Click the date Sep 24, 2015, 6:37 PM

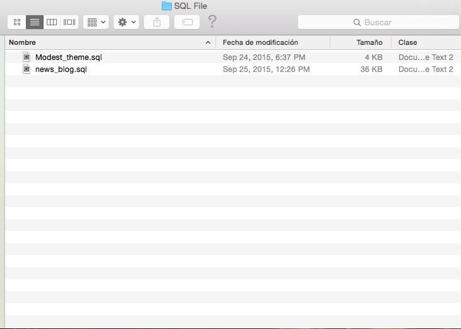point(264,57)
